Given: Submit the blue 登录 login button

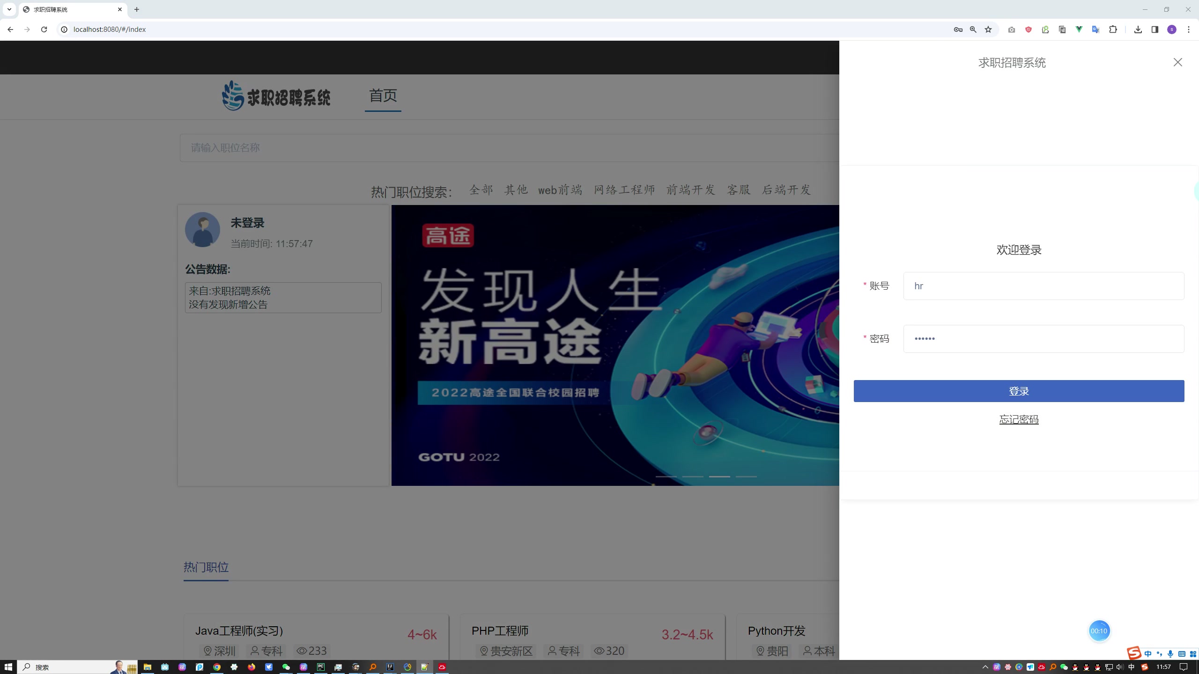Looking at the screenshot, I should (1019, 391).
